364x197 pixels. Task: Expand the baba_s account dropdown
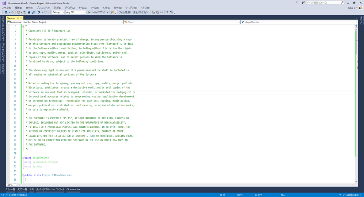[x=357, y=8]
